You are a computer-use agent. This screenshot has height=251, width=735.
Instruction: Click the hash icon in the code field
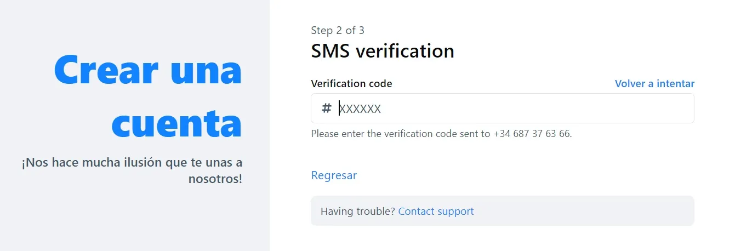click(x=326, y=109)
